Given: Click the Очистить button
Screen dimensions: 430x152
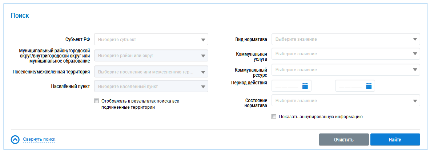Looking at the screenshot, I should coord(344,140).
